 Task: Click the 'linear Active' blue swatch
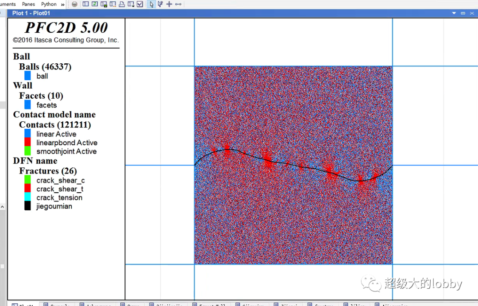[27, 133]
